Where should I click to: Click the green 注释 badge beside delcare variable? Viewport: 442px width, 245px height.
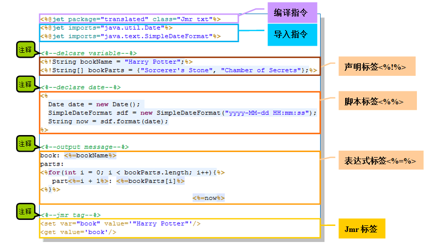[x=25, y=49]
